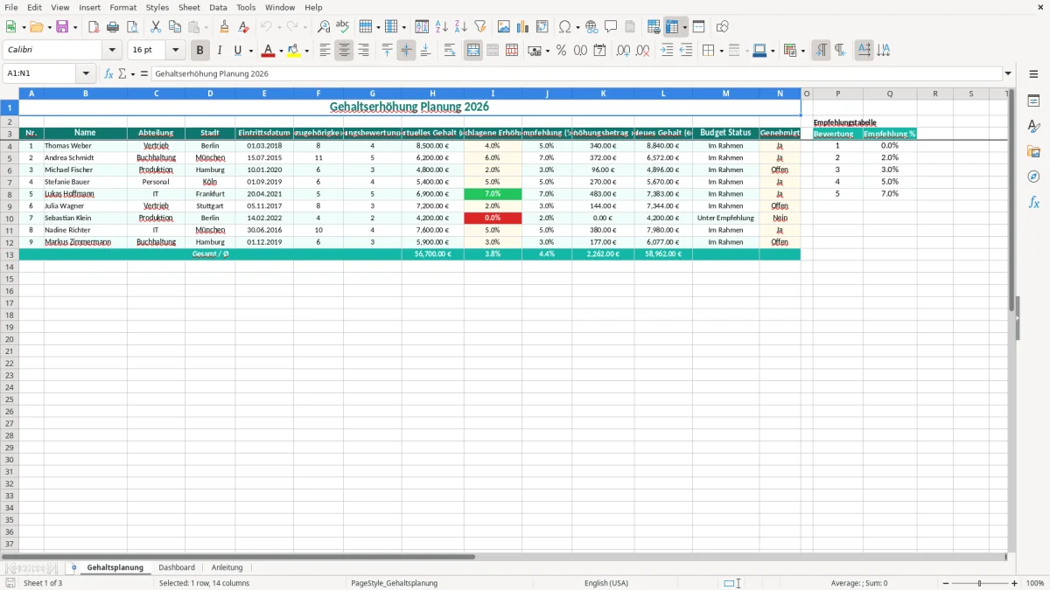Click the Insert Chart icon

click(523, 27)
